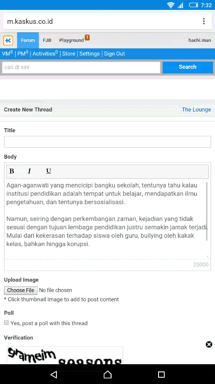
Task: Apply underline formatting with U icon
Action: click(48, 171)
